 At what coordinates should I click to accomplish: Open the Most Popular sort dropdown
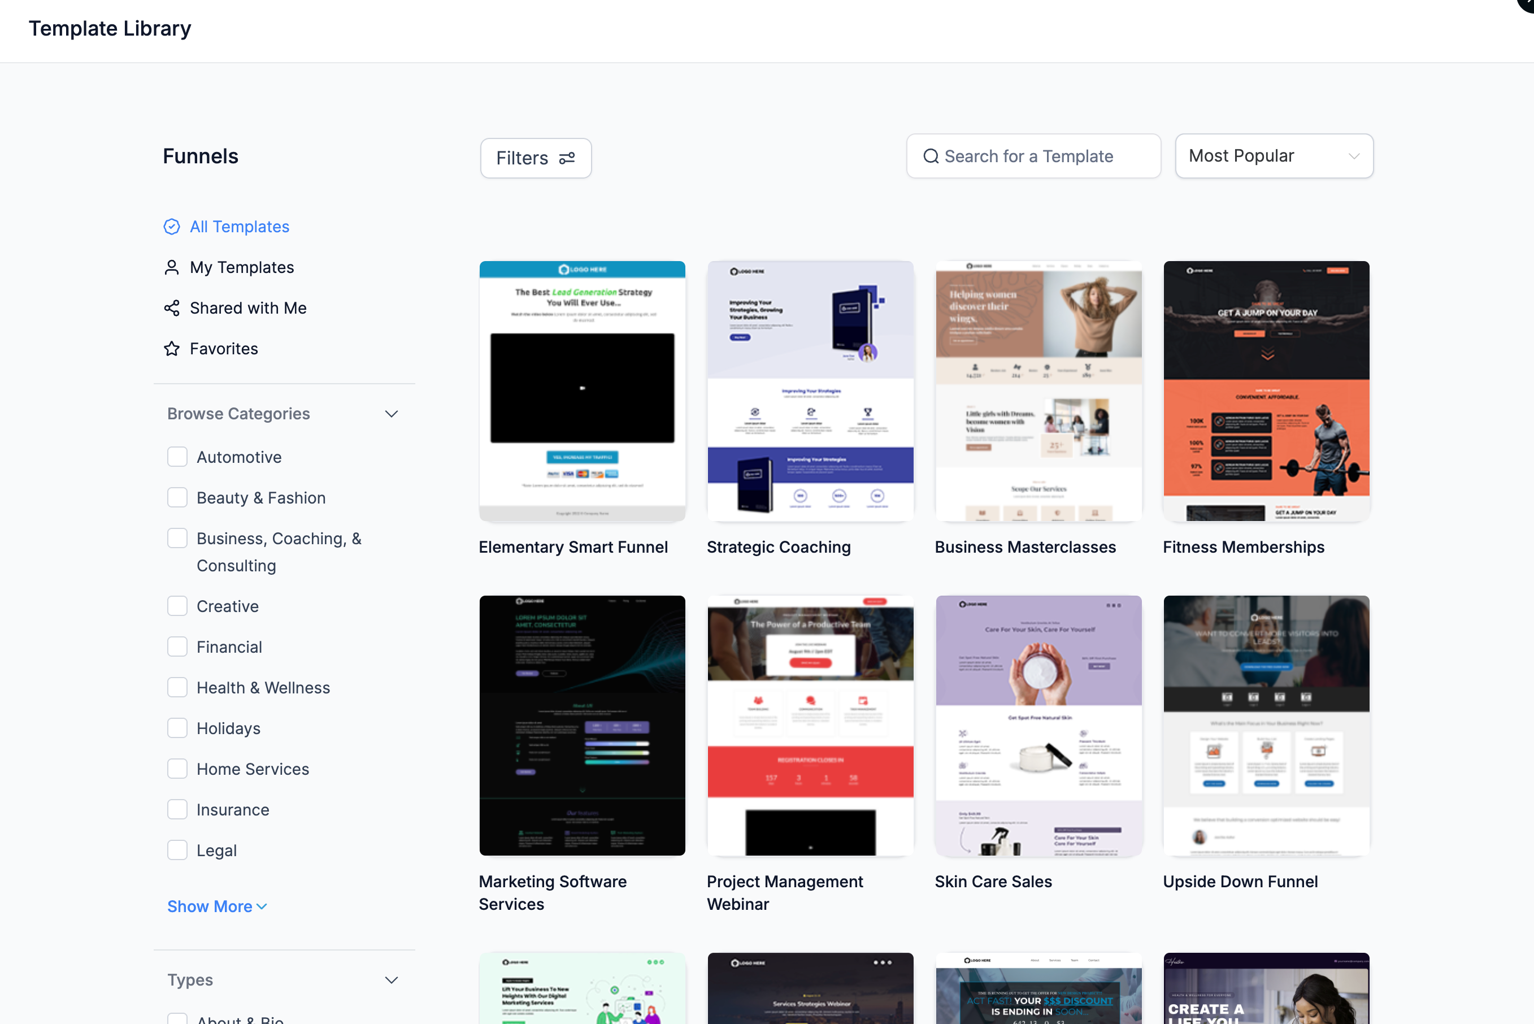(x=1274, y=156)
